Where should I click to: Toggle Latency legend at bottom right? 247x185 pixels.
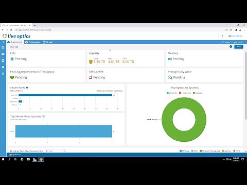tap(227, 151)
